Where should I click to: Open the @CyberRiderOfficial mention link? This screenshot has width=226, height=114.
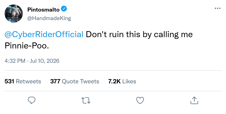tap(44, 34)
